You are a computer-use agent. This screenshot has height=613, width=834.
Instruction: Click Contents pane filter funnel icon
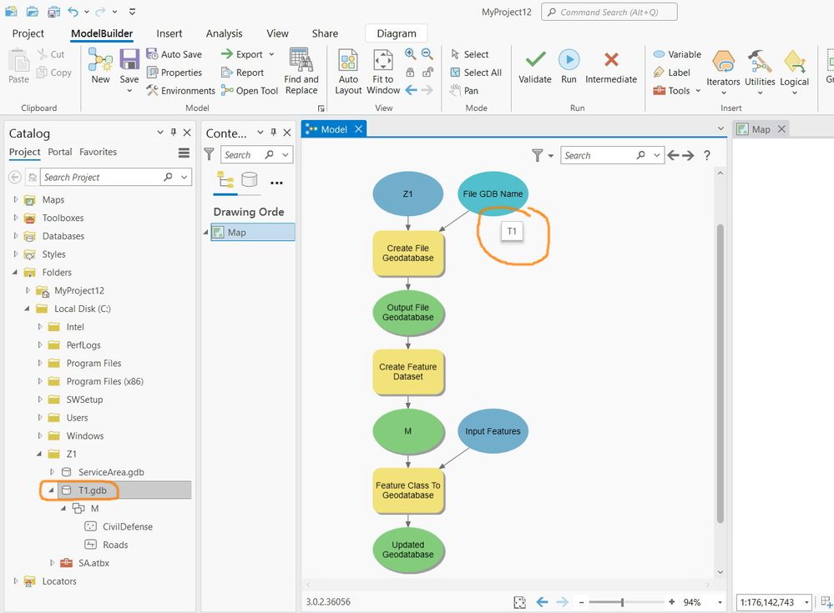209,154
